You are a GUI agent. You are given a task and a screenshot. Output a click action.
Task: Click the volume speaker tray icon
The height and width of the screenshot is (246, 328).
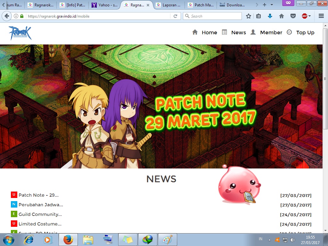point(293,240)
